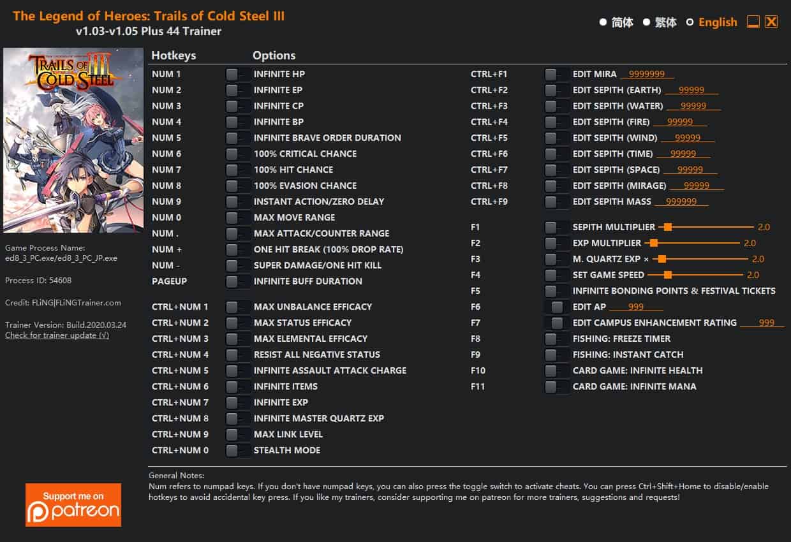Toggle M. Quartz EXP multiplier switch

coord(557,260)
